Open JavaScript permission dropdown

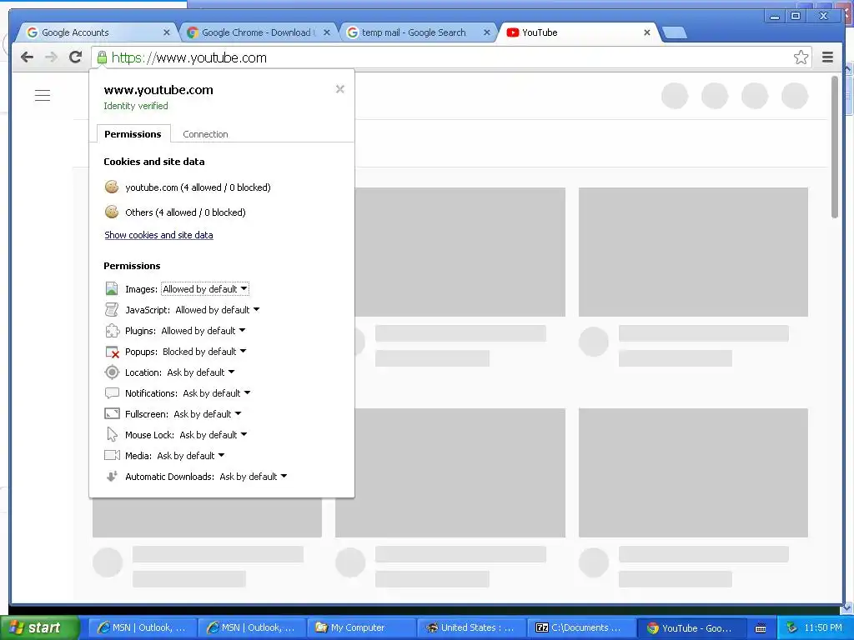(x=218, y=310)
